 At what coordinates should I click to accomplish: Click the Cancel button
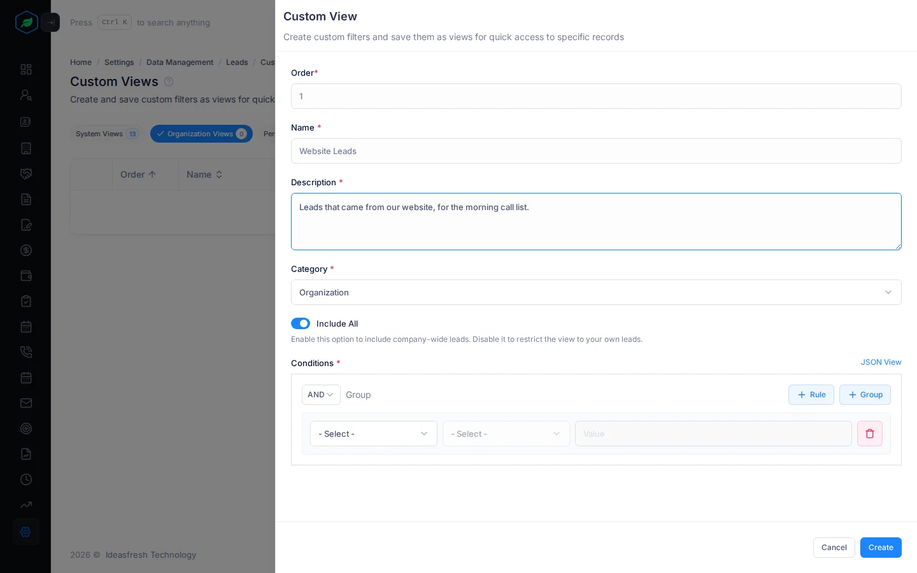pos(834,548)
